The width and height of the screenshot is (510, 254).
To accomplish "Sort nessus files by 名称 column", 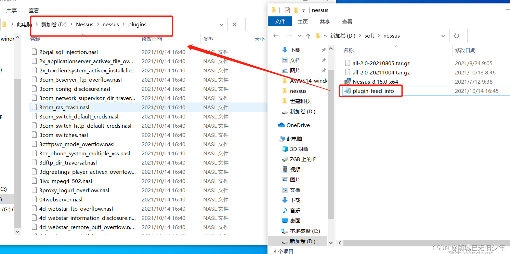I will pyautogui.click(x=348, y=50).
